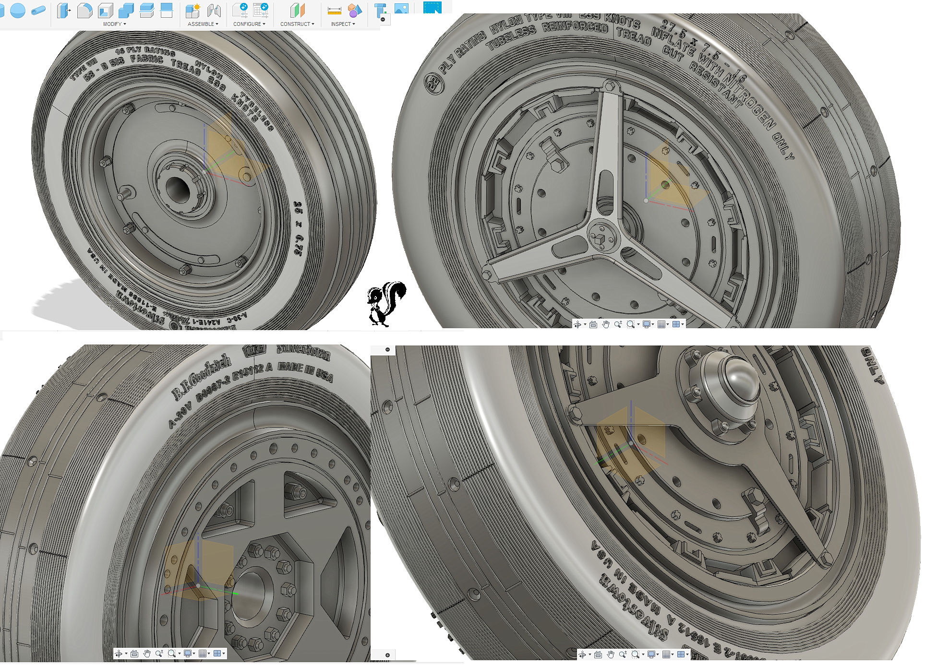937x666 pixels.
Task: Click Pan hand in top-right viewport navigation bar
Action: click(x=606, y=324)
